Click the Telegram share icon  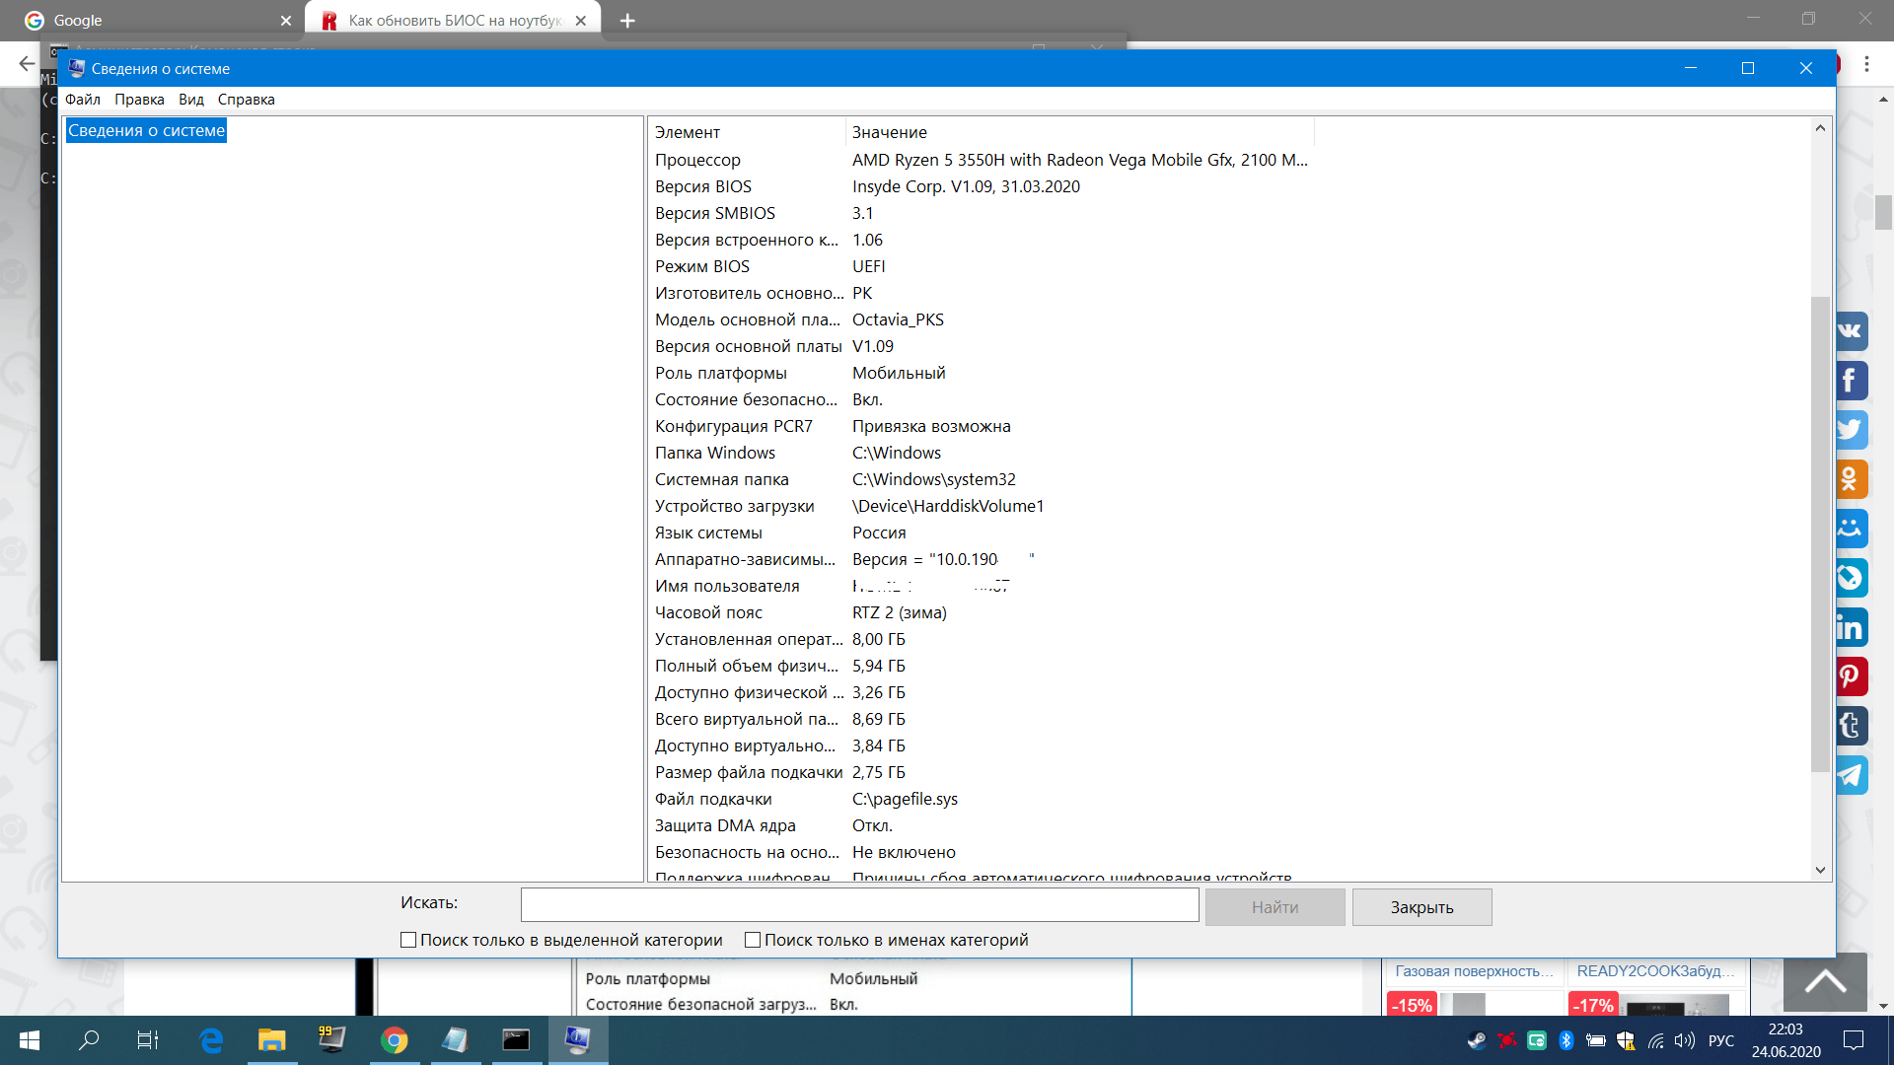pos(1851,775)
